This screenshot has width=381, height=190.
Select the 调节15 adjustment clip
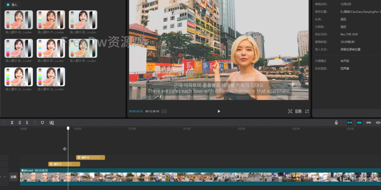point(64,164)
